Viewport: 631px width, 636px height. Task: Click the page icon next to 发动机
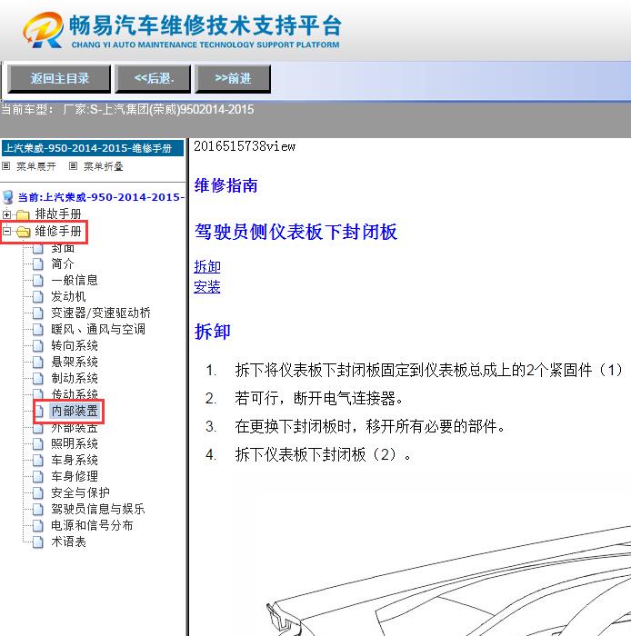click(x=38, y=296)
